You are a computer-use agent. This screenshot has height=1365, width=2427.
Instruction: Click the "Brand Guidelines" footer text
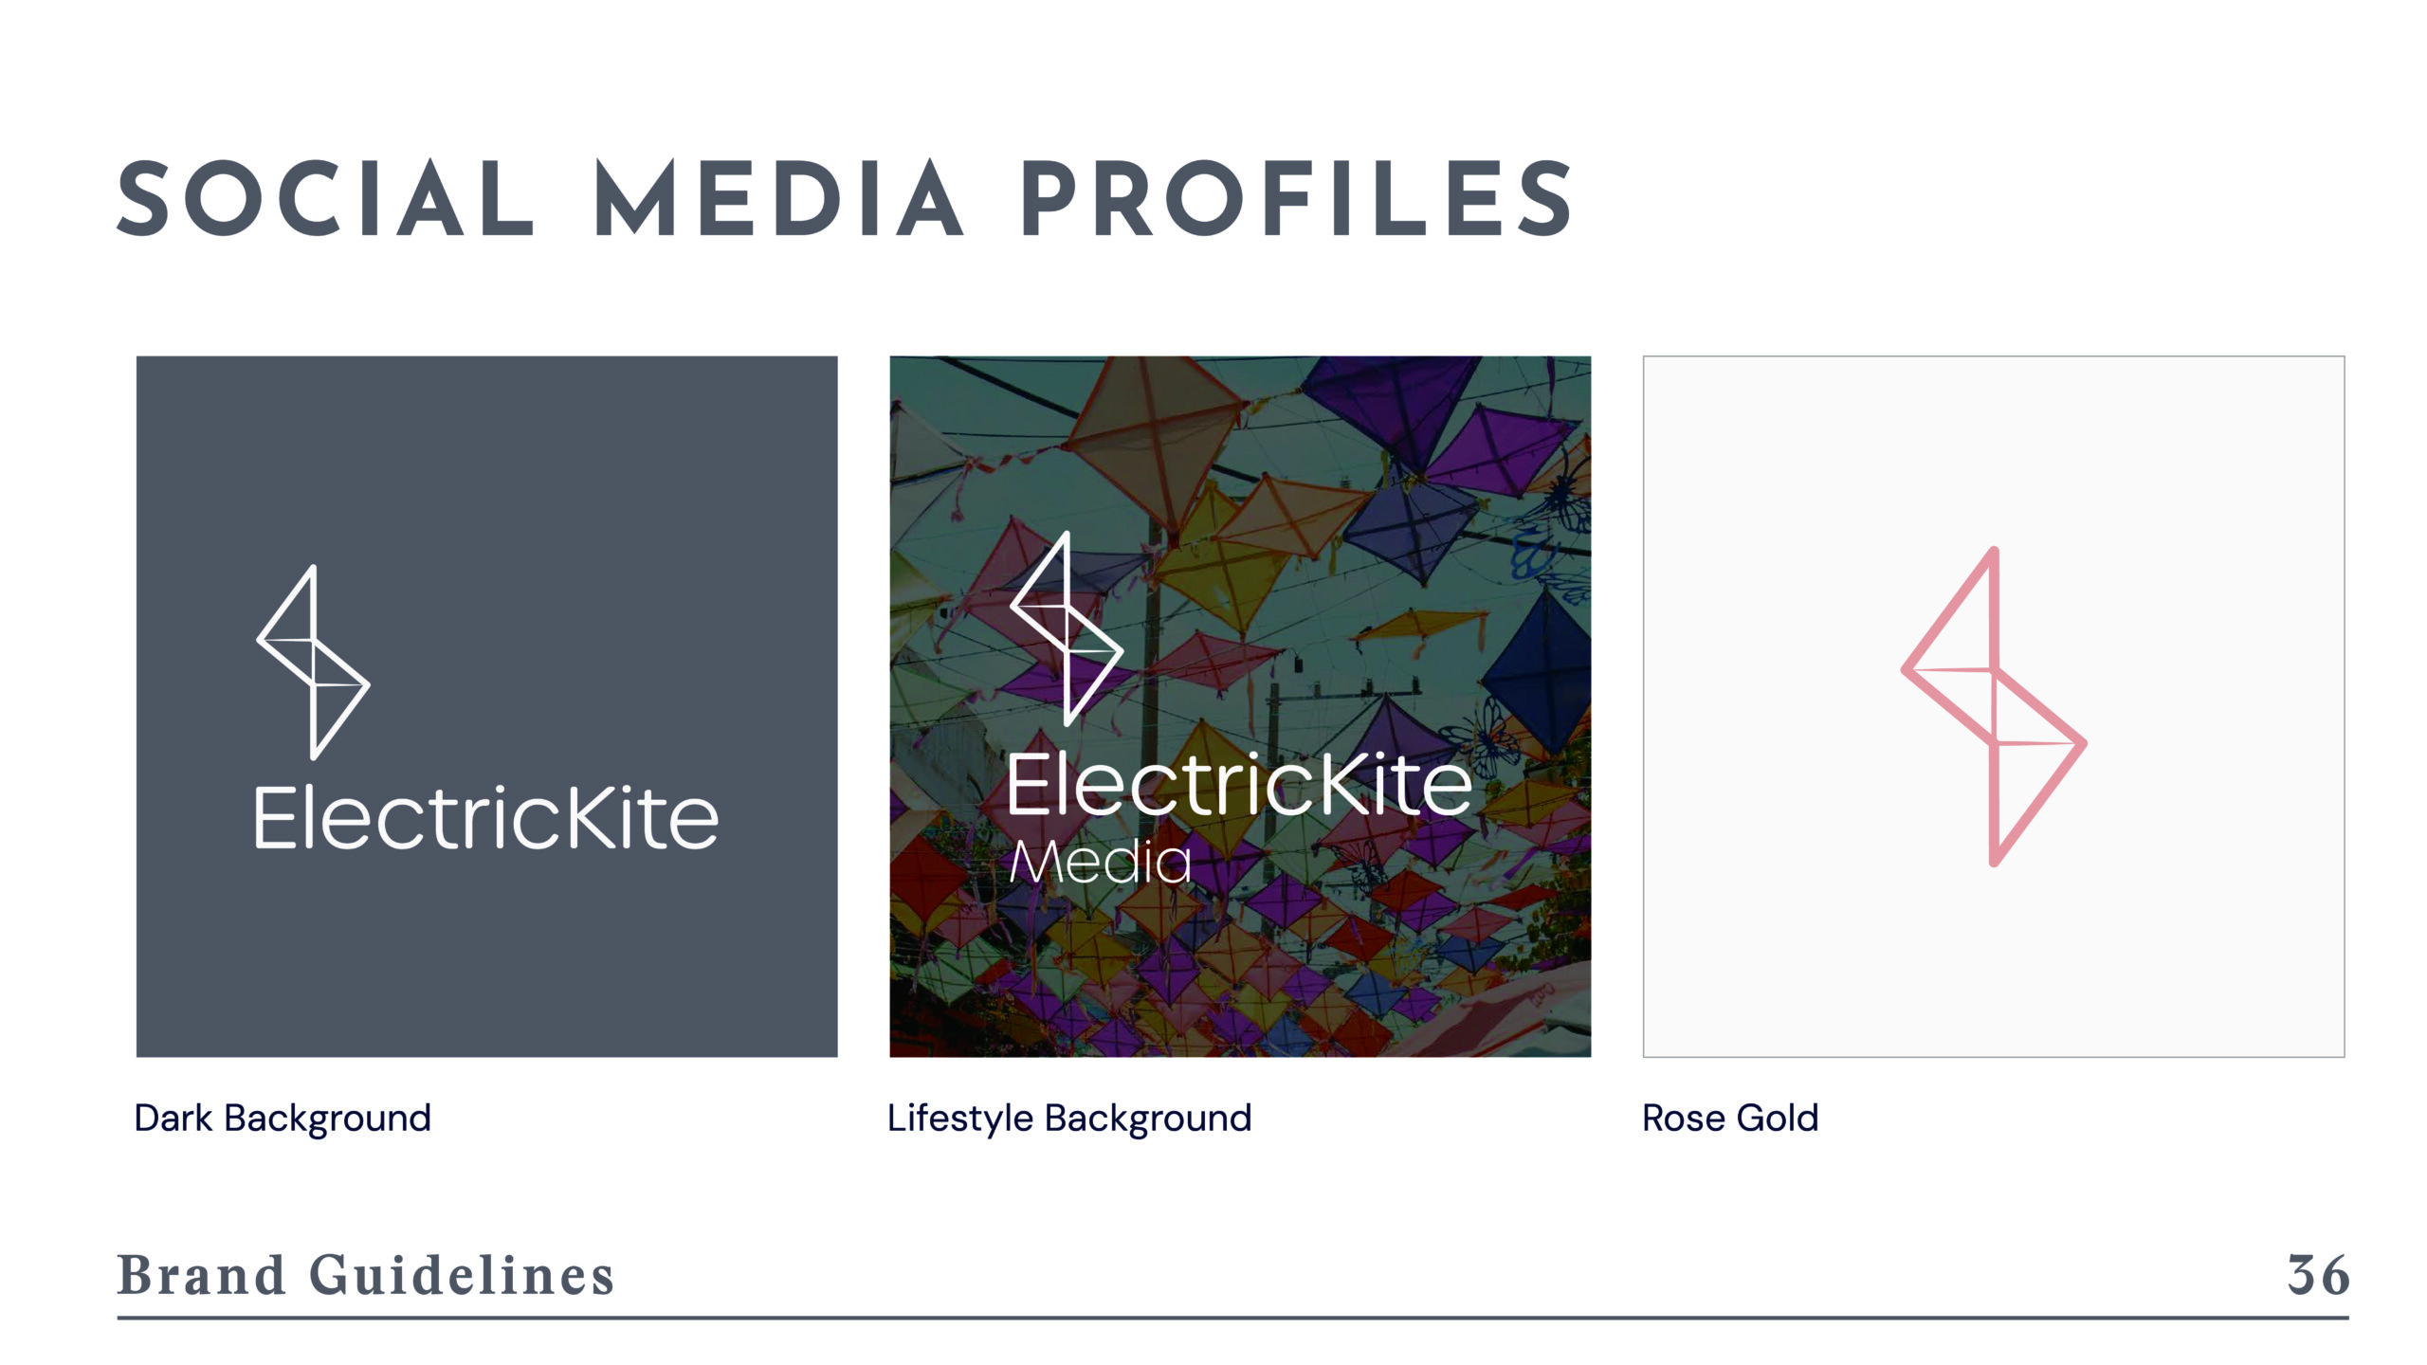click(x=366, y=1275)
